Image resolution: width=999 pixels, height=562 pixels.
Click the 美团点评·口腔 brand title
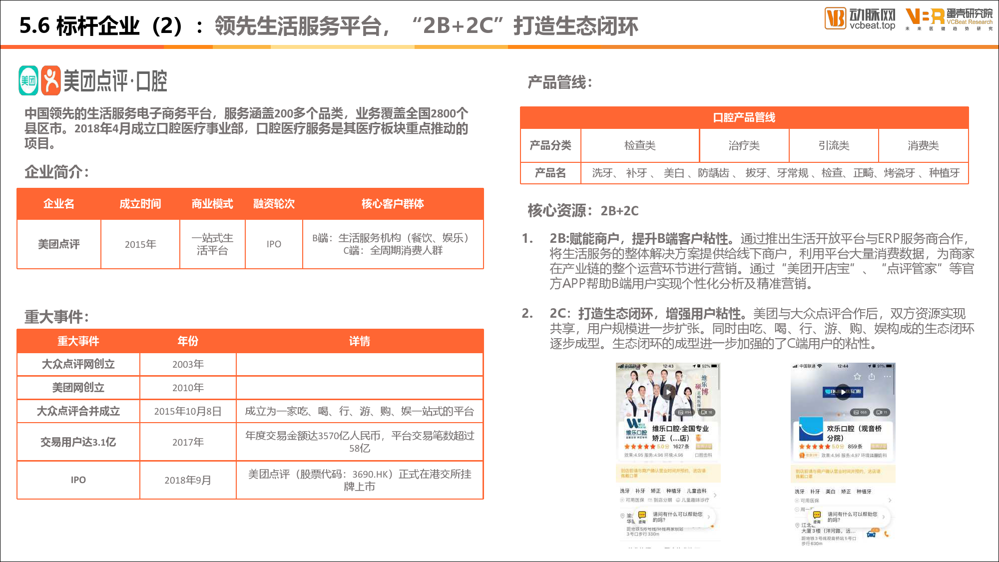115,81
